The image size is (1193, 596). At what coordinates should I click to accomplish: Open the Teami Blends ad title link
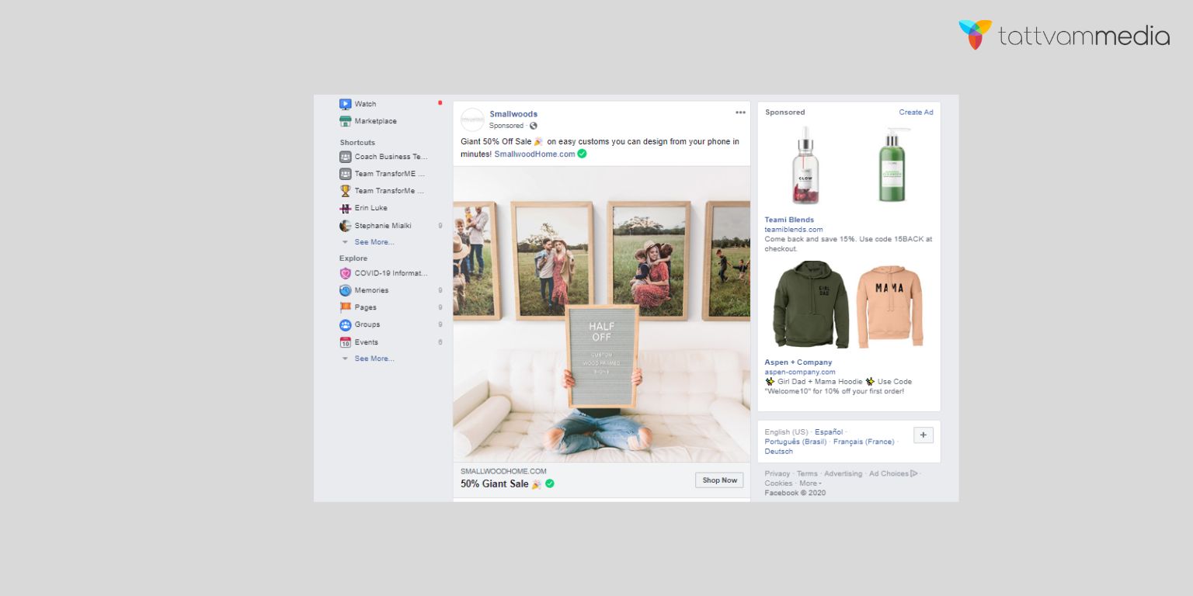[789, 220]
